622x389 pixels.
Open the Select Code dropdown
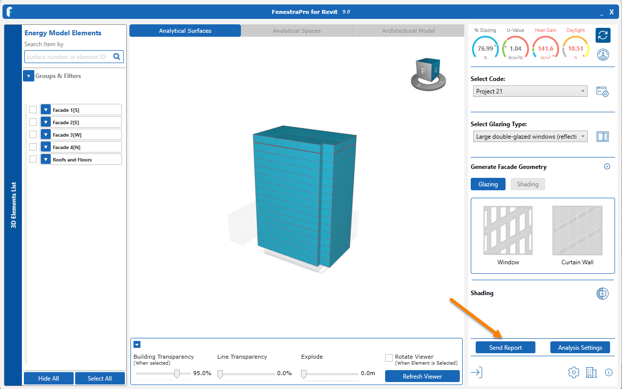[x=530, y=91]
